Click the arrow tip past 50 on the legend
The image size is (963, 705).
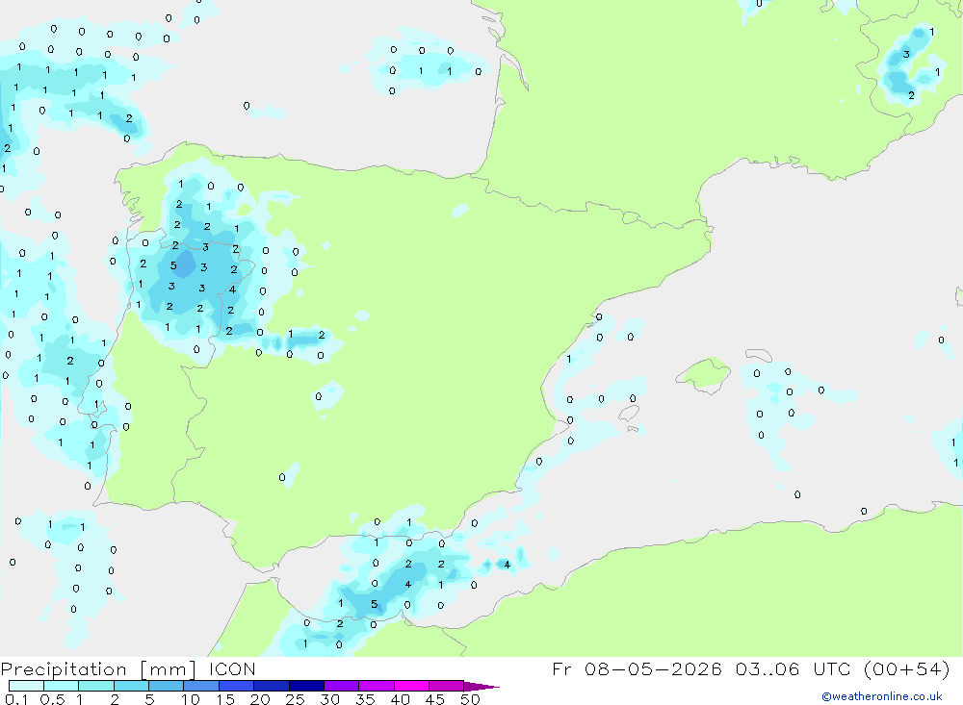tap(482, 687)
